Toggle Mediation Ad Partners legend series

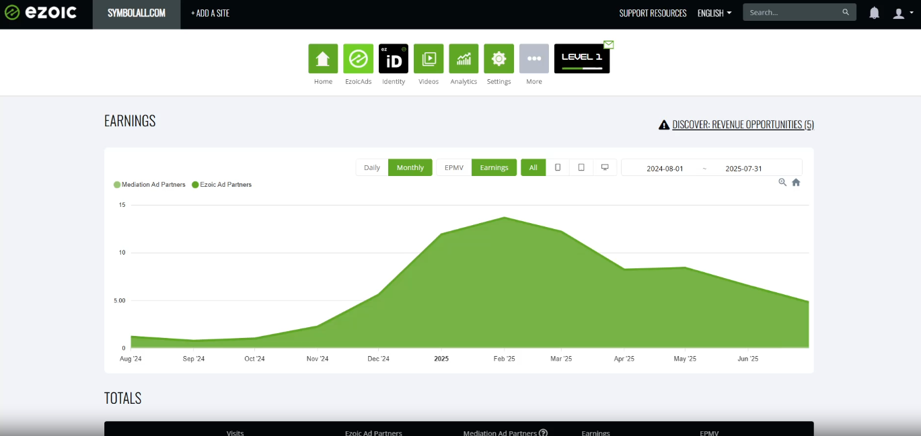149,184
